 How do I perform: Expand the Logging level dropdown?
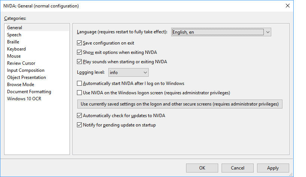point(129,73)
